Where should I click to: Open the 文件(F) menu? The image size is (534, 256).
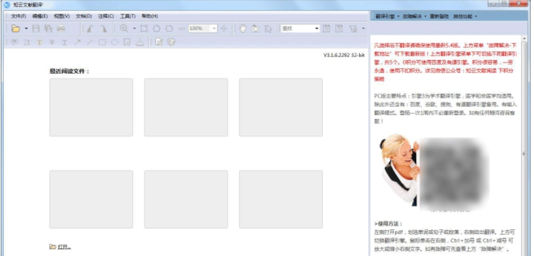pos(19,16)
